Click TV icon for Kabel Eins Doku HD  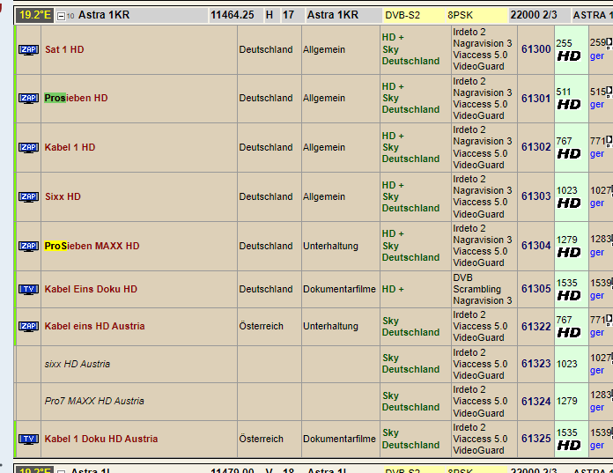tap(28, 289)
